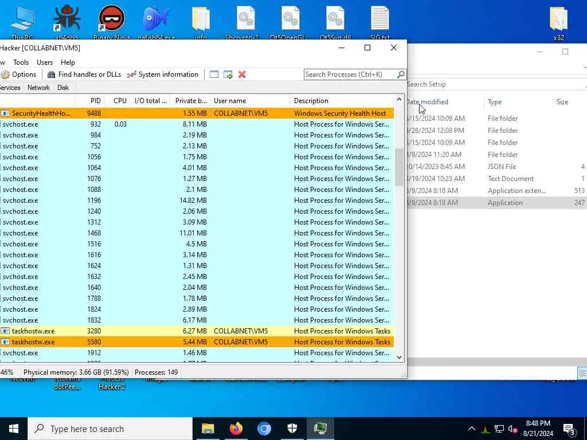Image resolution: width=587 pixels, height=440 pixels.
Task: Click the 14.82 MB private bytes cell
Action: 193,201
